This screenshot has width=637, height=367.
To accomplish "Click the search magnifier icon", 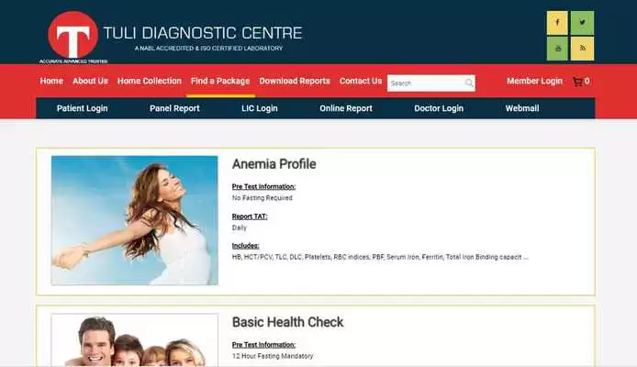I will click(469, 83).
